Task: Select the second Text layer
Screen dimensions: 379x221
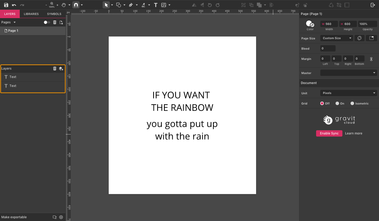Action: (33, 86)
